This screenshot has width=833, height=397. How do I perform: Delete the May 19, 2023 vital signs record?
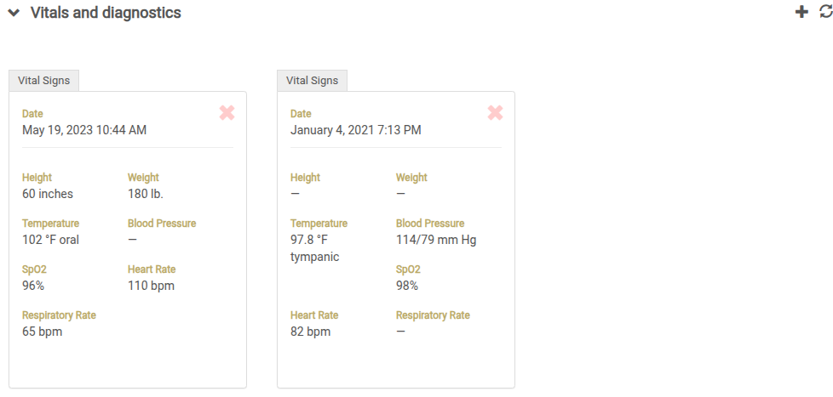tap(227, 113)
